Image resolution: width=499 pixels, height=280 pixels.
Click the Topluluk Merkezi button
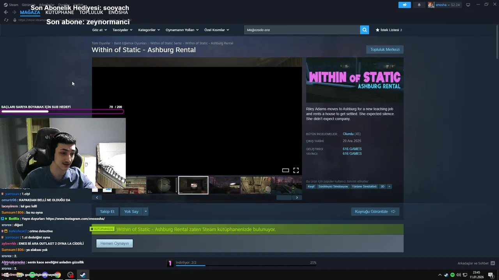(385, 49)
